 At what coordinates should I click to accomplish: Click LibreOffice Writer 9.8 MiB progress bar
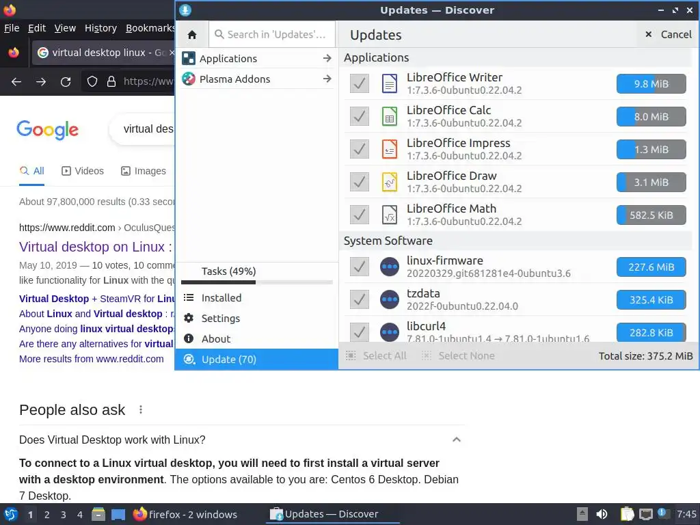tap(651, 83)
